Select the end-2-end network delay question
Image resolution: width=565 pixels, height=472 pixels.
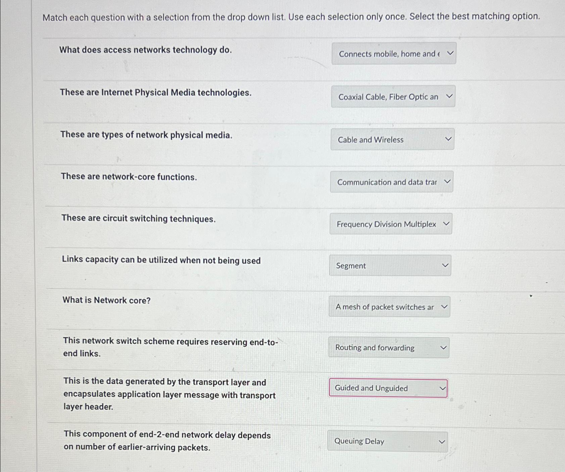[x=167, y=441]
